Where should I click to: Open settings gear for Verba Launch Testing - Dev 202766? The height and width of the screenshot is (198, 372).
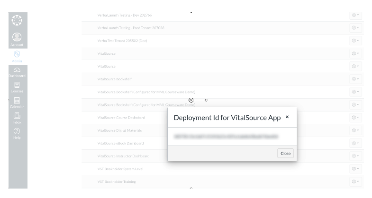pos(355,15)
